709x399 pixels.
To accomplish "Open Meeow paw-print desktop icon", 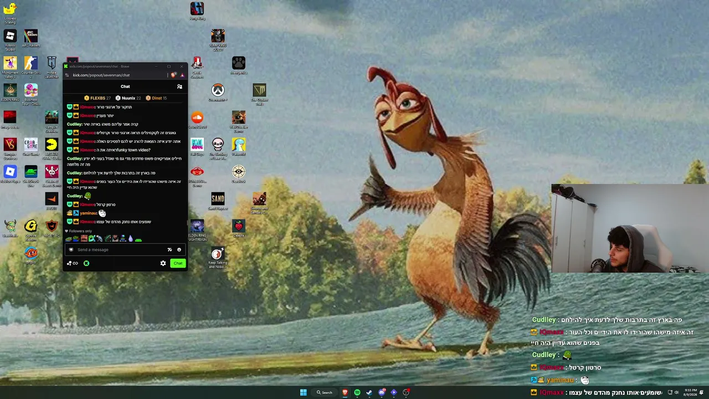I will 239,65.
